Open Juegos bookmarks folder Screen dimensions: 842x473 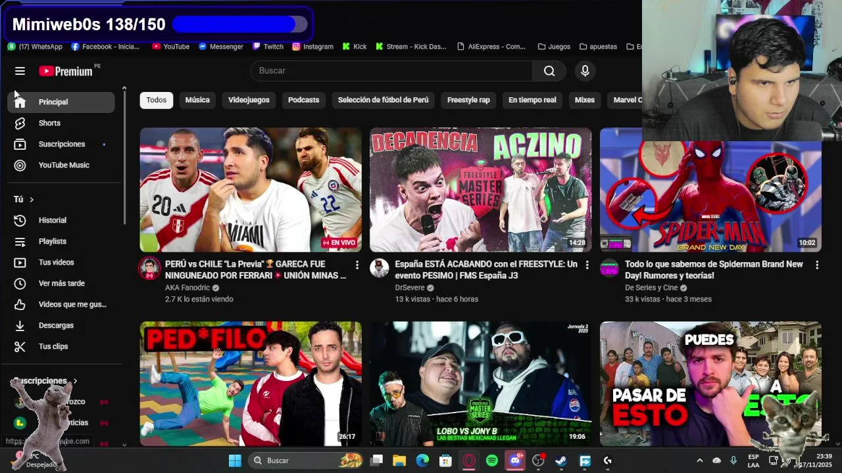[x=554, y=47]
